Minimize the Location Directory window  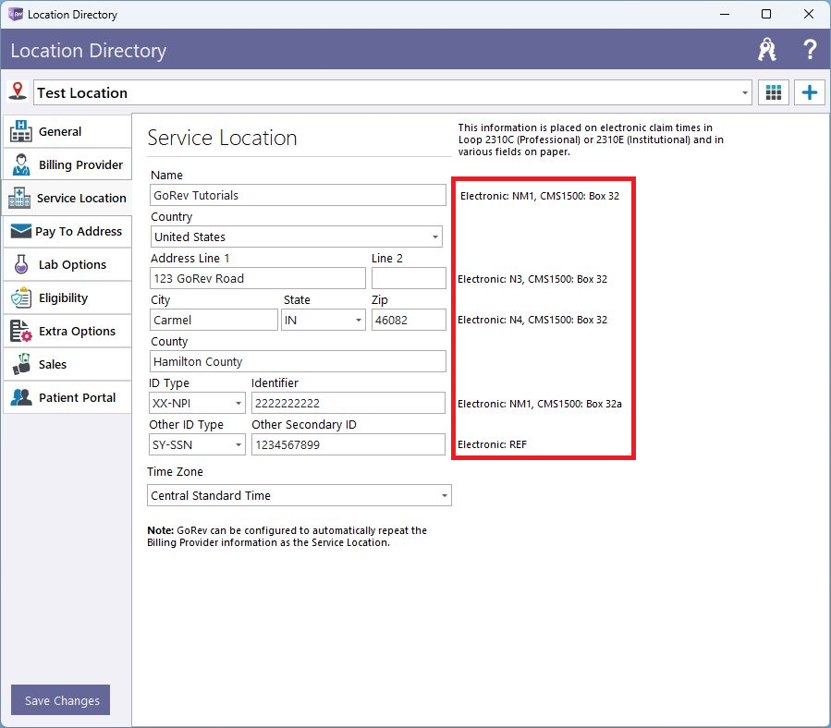725,14
